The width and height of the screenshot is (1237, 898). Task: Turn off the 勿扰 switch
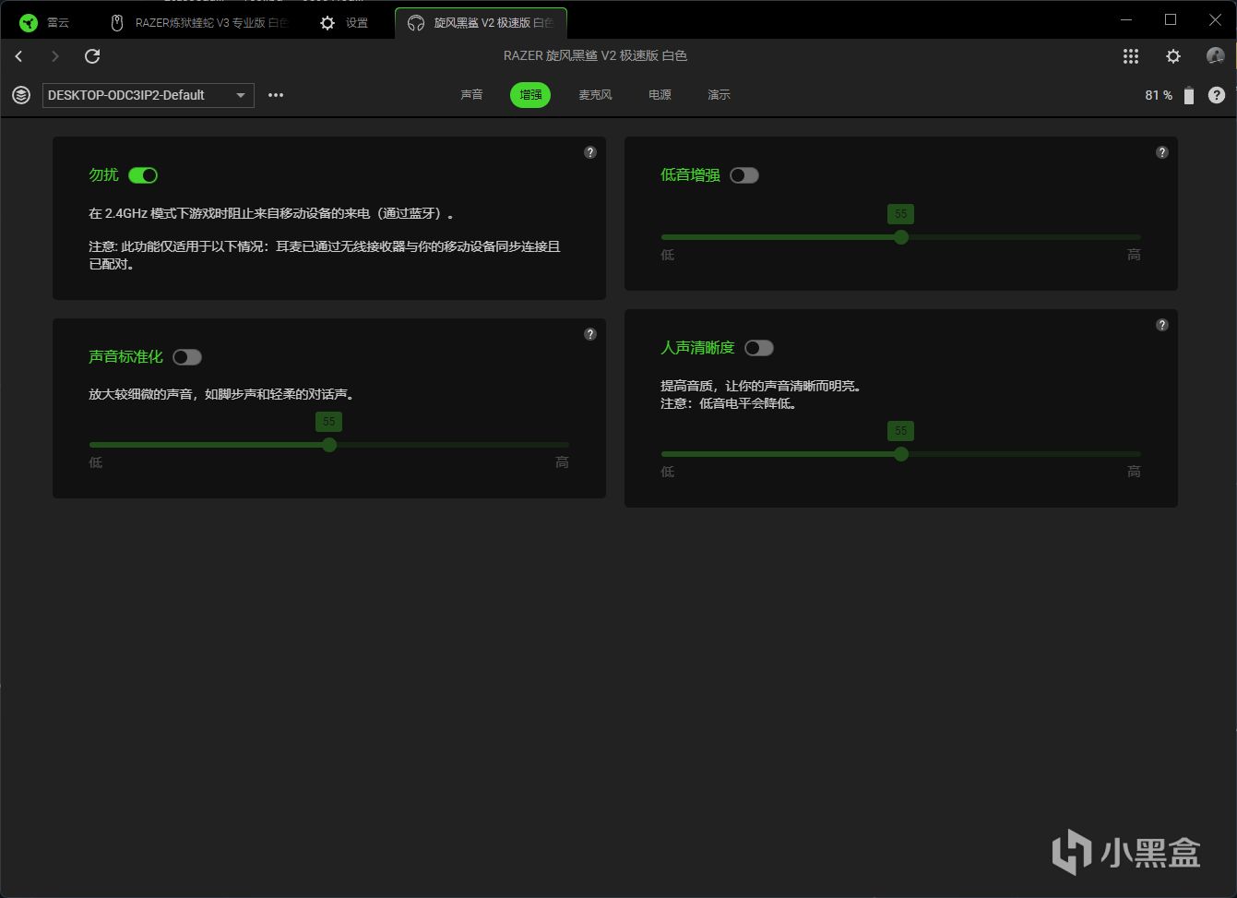click(x=143, y=175)
